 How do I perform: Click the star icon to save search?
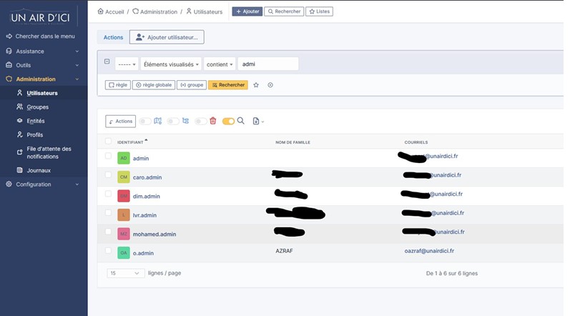point(256,85)
